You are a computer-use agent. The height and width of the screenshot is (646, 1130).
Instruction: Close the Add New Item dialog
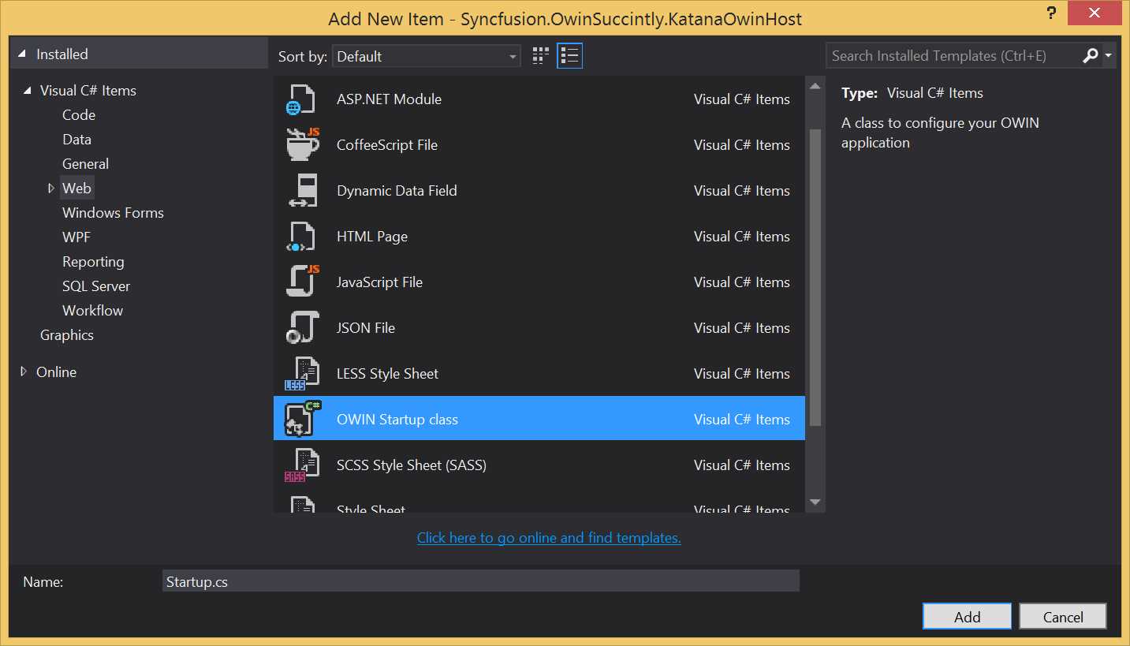1095,13
